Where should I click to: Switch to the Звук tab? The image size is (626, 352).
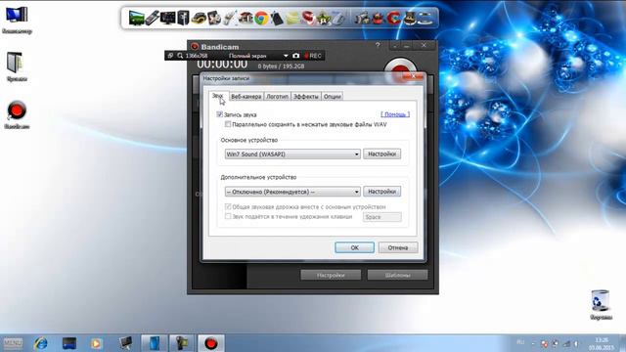(217, 96)
